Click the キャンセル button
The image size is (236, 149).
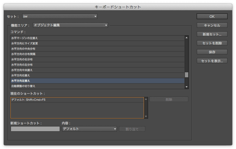212,25
